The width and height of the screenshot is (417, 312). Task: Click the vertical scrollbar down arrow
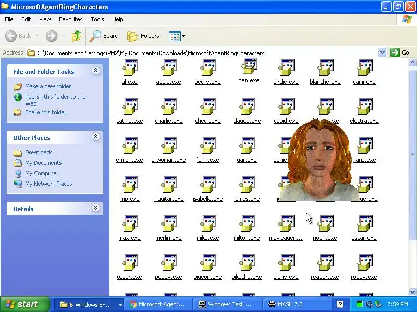pyautogui.click(x=412, y=292)
